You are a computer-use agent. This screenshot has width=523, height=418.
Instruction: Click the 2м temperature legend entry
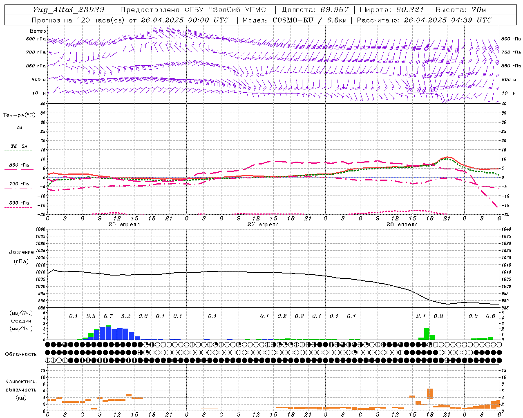coord(19,127)
